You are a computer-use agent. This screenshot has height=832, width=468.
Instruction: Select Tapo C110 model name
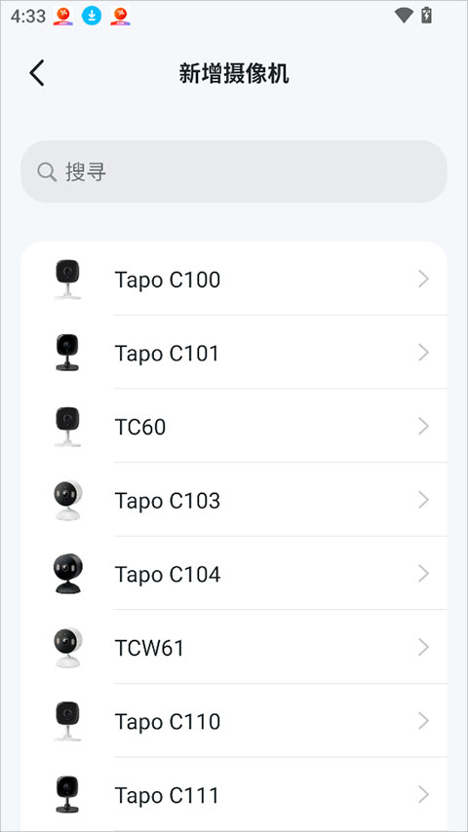pyautogui.click(x=168, y=722)
